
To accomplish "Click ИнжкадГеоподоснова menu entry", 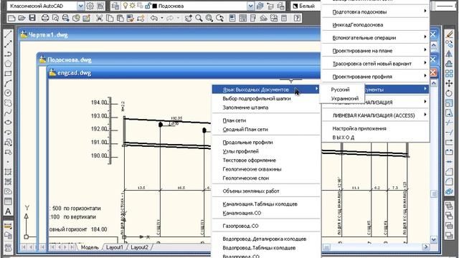I will point(376,25).
